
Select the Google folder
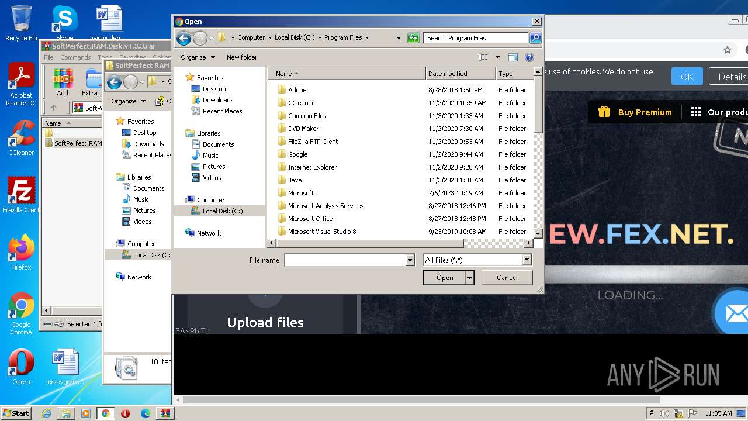pos(297,154)
